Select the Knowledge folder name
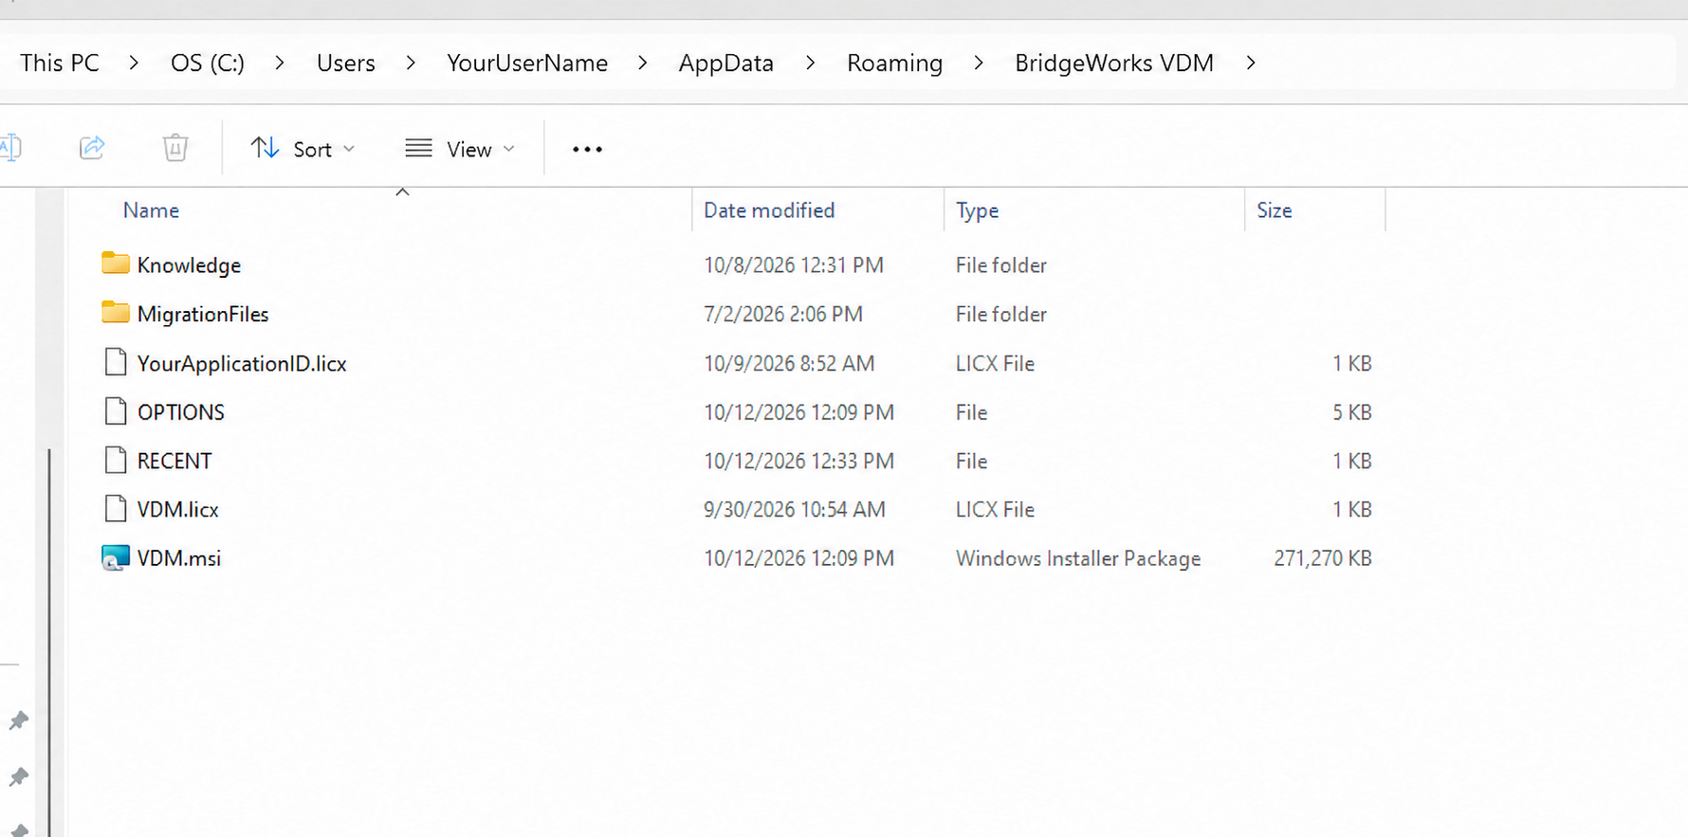 point(189,265)
